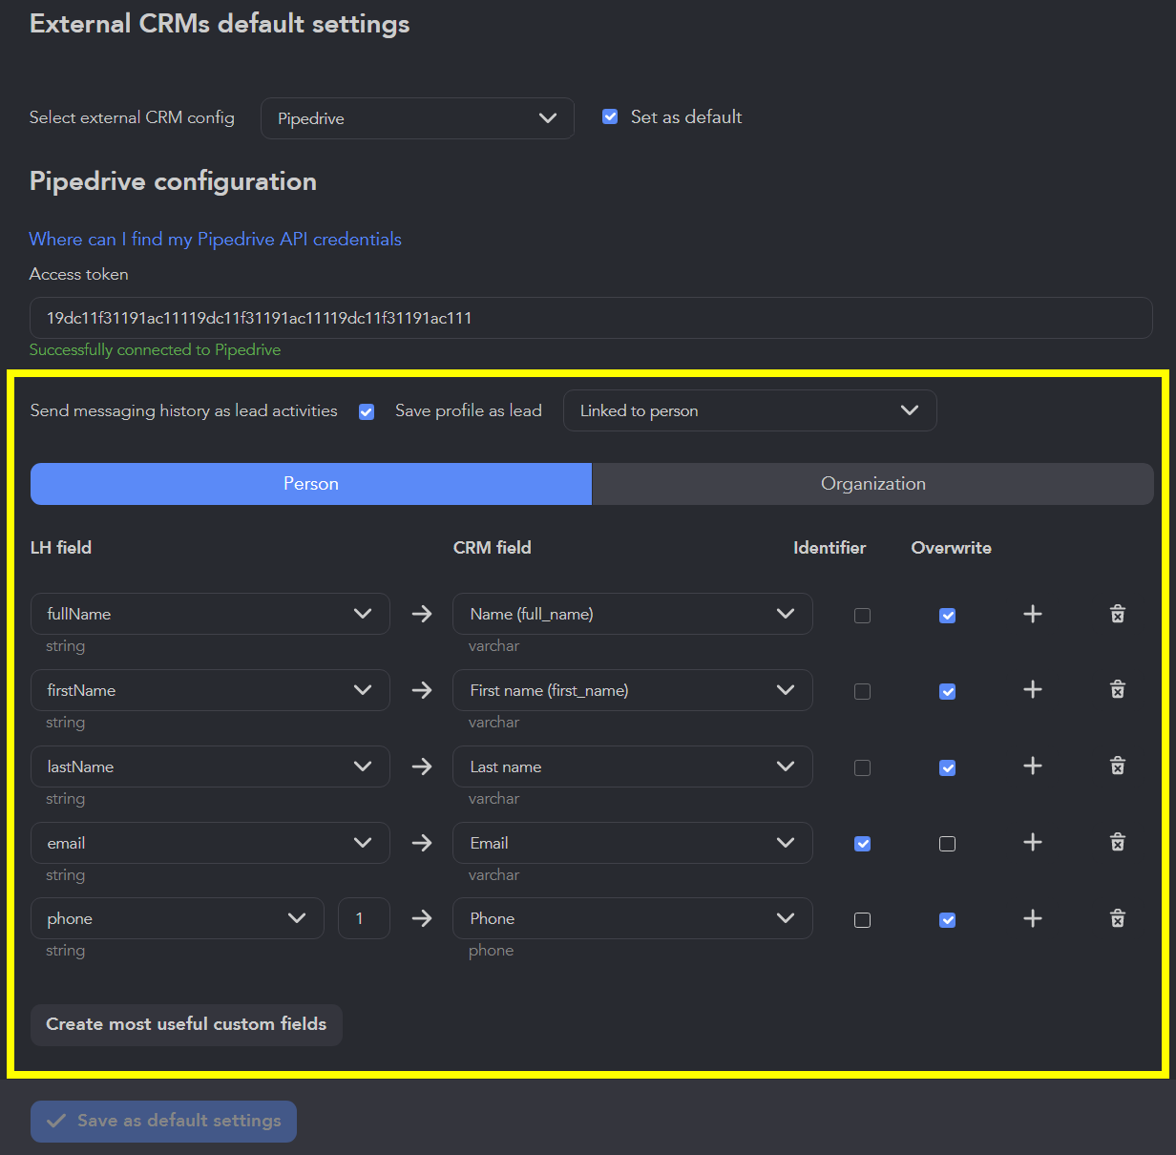The height and width of the screenshot is (1155, 1176).
Task: Remove the lastName mapping with the trash icon
Action: coord(1117,766)
